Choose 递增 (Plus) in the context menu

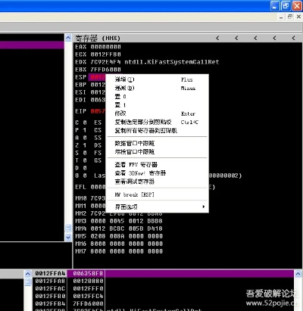157,79
